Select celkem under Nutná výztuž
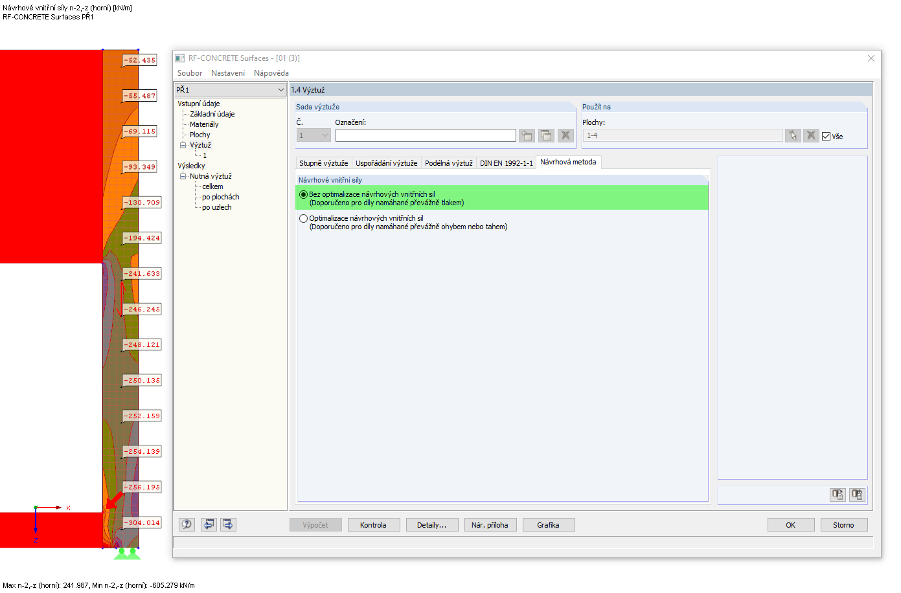This screenshot has width=901, height=593. [212, 186]
